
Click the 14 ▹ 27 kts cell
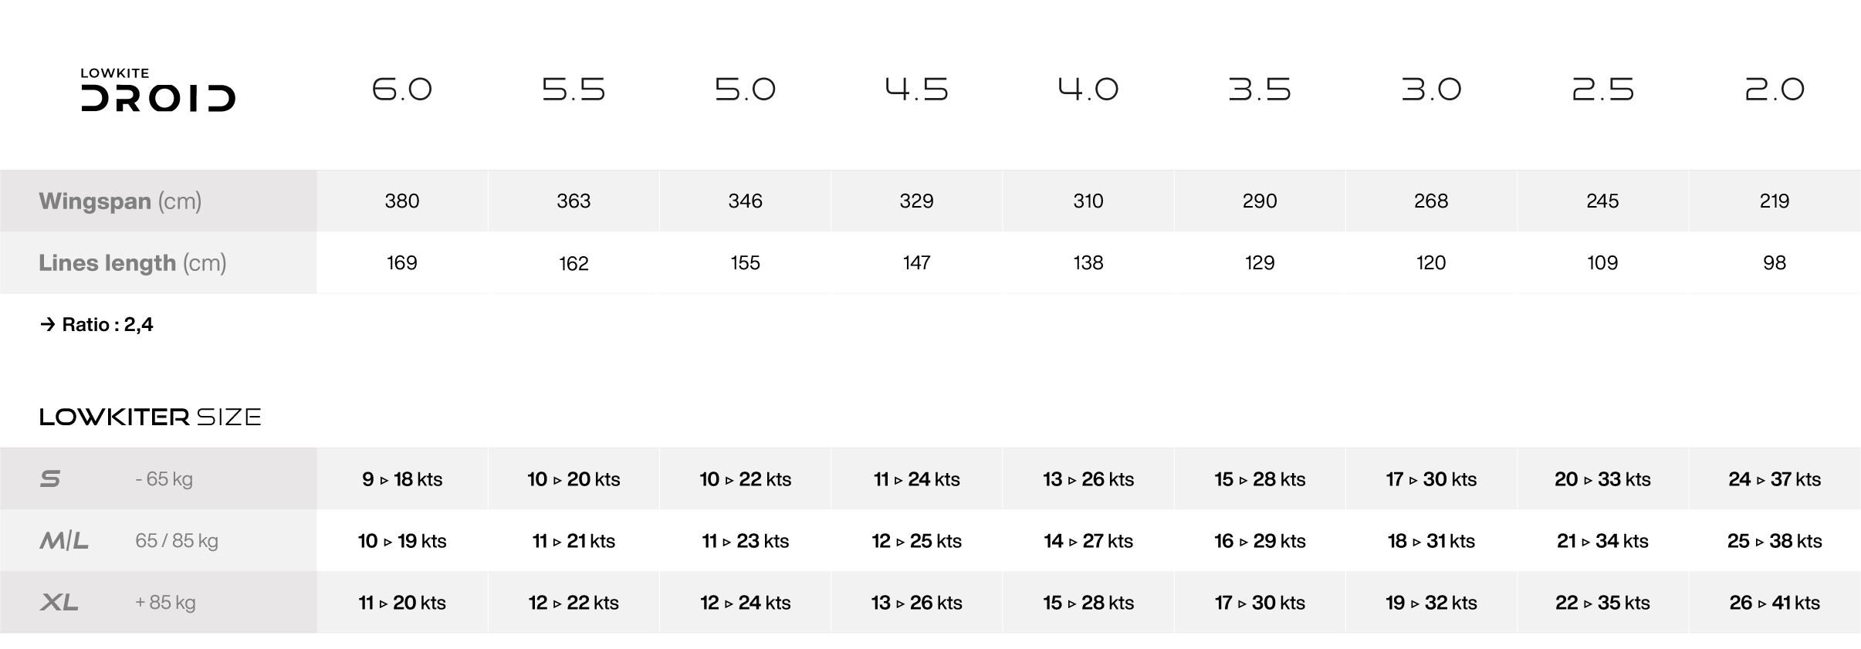tap(1088, 541)
